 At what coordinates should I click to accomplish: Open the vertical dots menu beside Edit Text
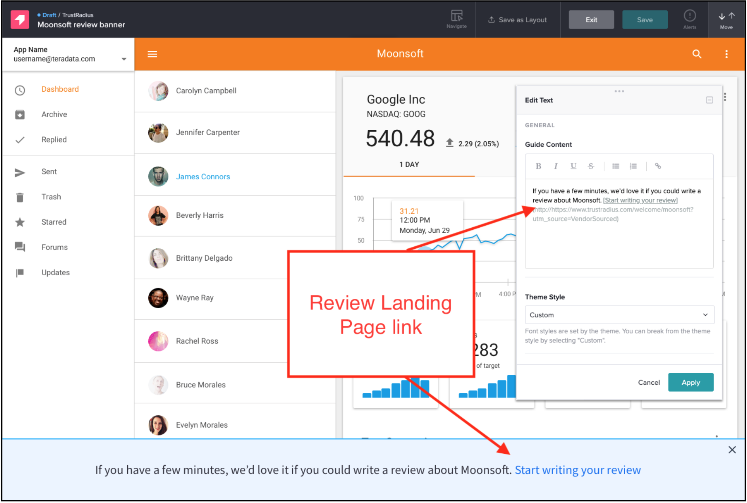click(725, 97)
